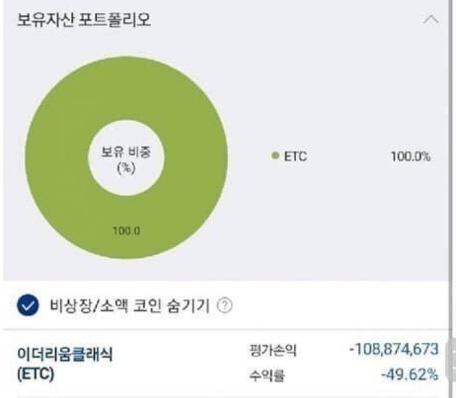Viewport: 456px width, 398px height.
Task: Click the 보유 비중 (%) chart center
Action: coord(126,160)
